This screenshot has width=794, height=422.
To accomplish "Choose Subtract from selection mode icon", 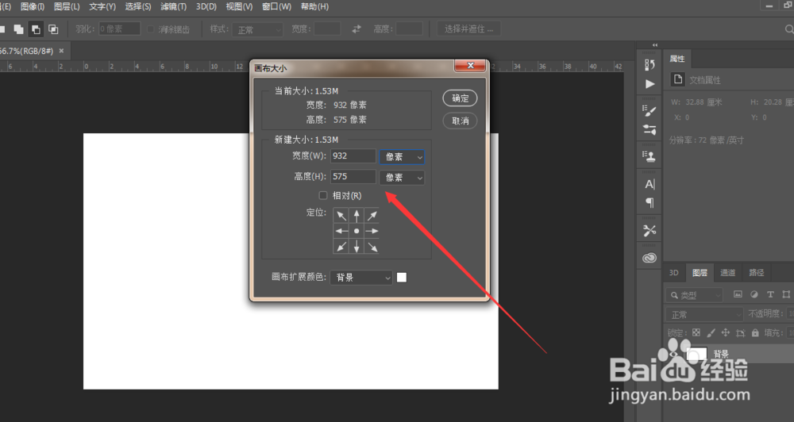I will (x=36, y=29).
